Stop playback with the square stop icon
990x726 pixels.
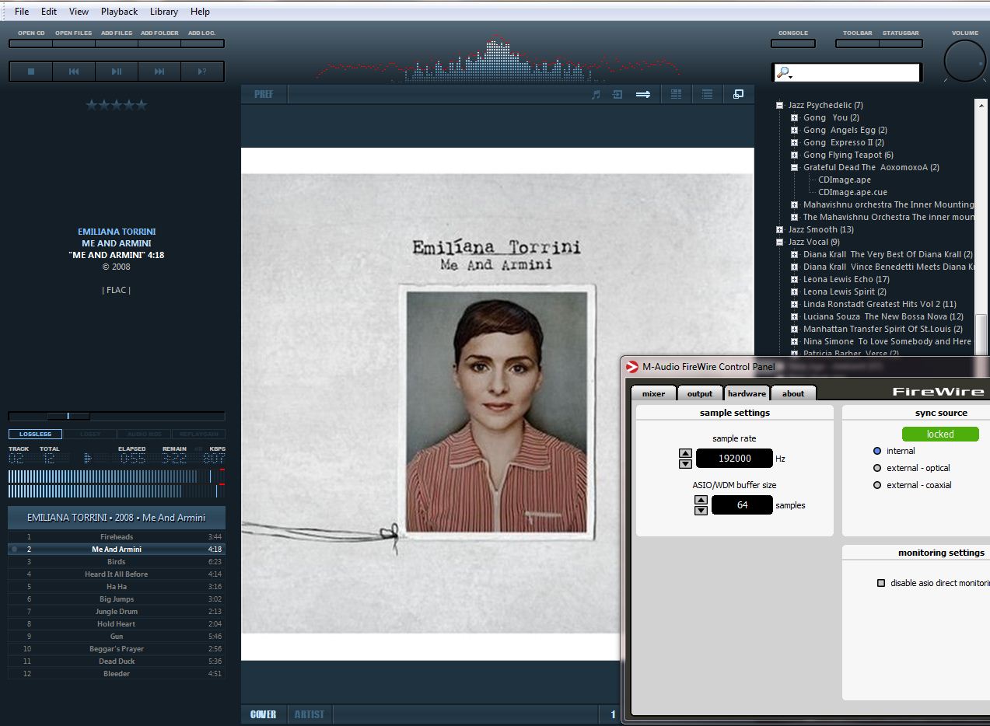(x=31, y=72)
